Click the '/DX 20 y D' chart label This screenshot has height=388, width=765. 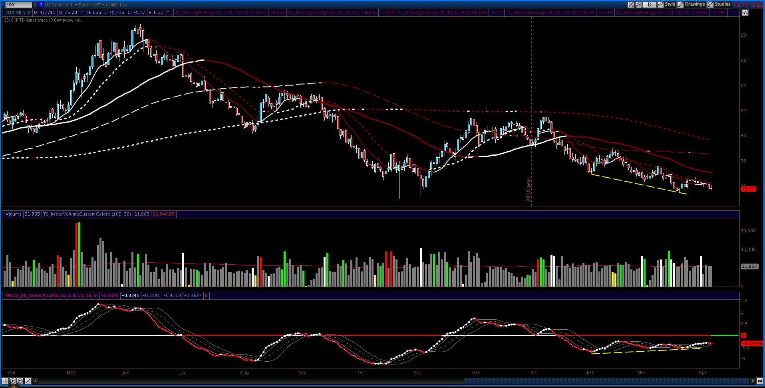point(18,12)
